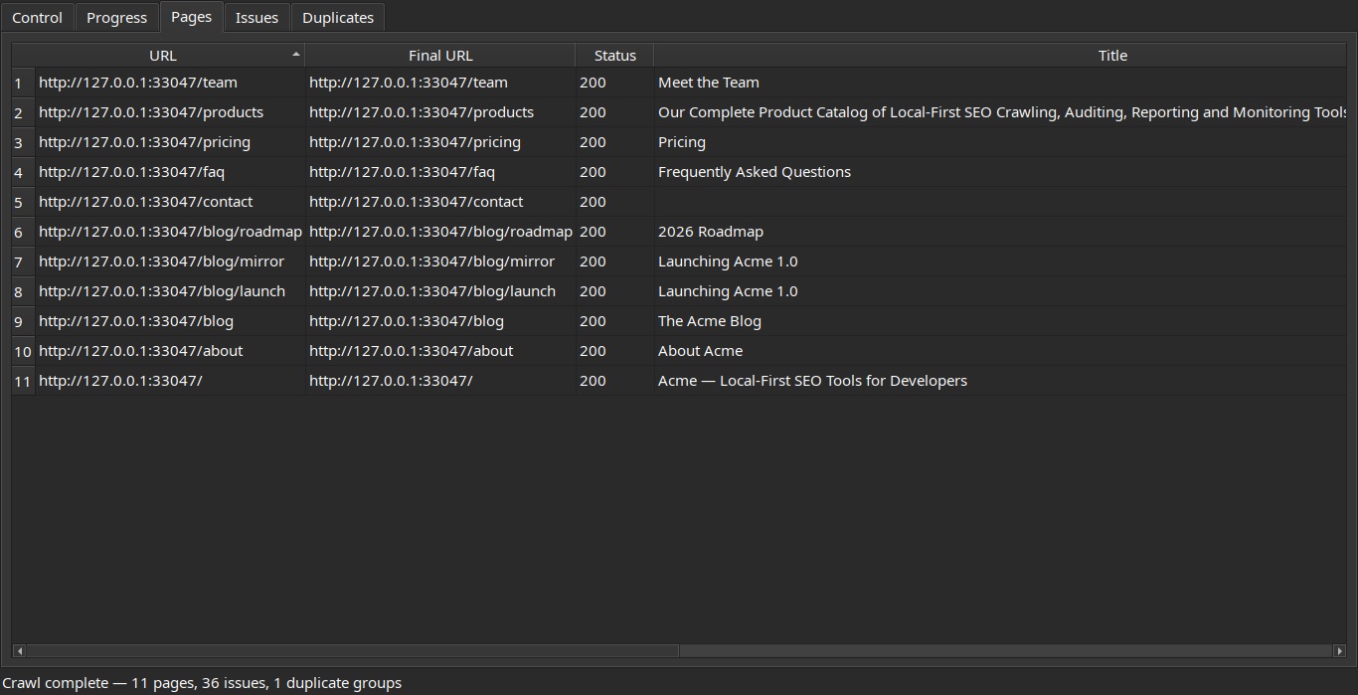Select row header number 8
Image resolution: width=1358 pixels, height=695 pixels.
(23, 291)
